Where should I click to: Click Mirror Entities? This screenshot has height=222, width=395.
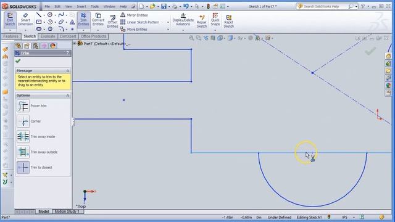(134, 15)
